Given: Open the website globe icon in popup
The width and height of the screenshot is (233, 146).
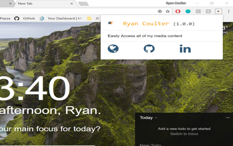Looking at the screenshot, I should coord(113,49).
